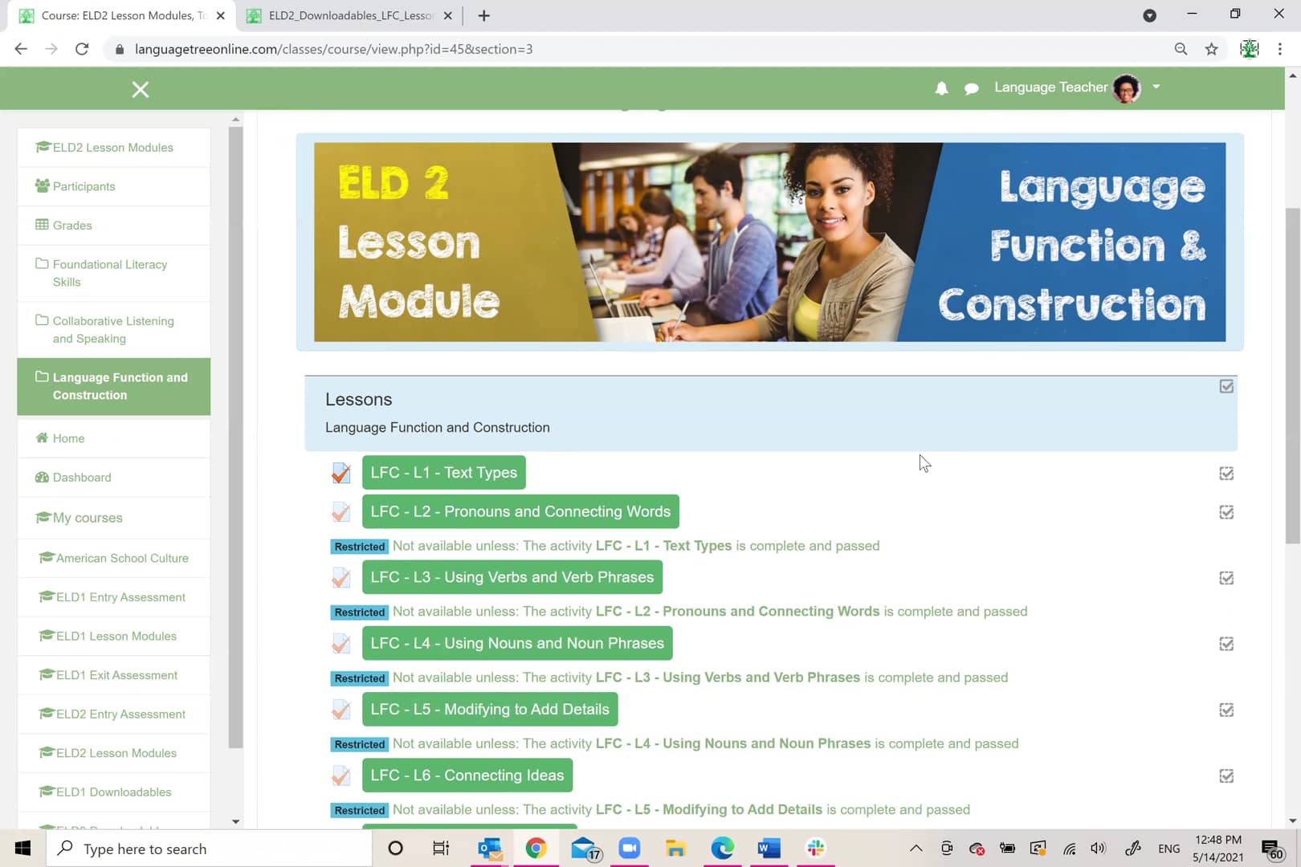Go to Home in the sidebar
Viewport: 1301px width, 867px height.
(x=113, y=438)
